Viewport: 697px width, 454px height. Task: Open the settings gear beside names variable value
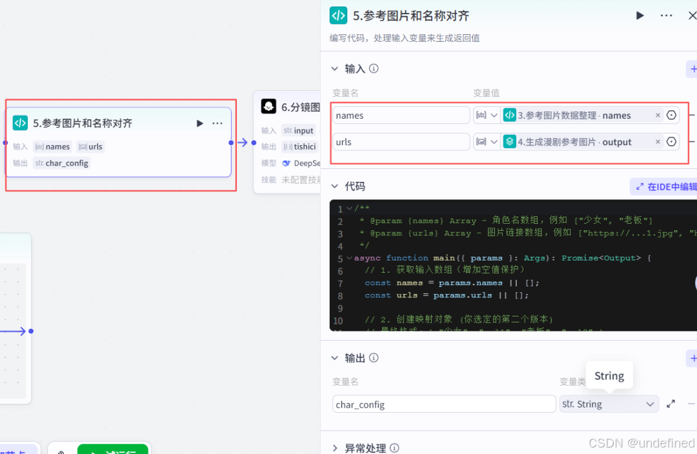pos(671,115)
